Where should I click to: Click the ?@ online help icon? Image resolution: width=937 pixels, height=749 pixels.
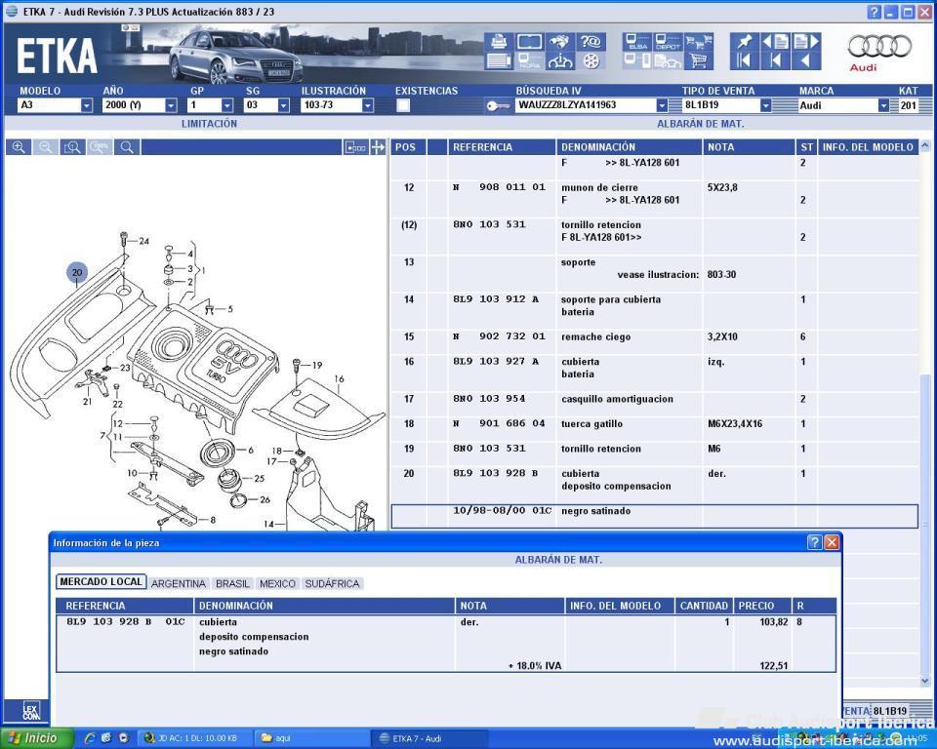591,41
